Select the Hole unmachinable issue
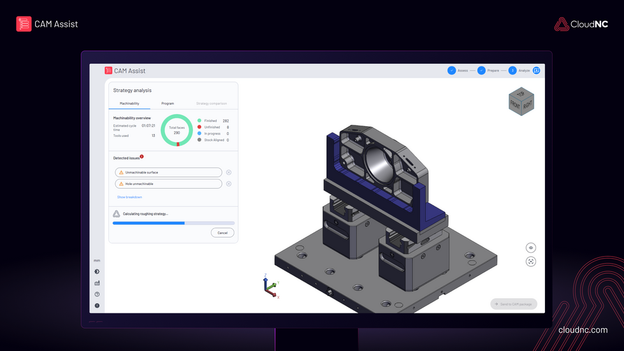Viewport: 624px width, 351px height. click(168, 184)
